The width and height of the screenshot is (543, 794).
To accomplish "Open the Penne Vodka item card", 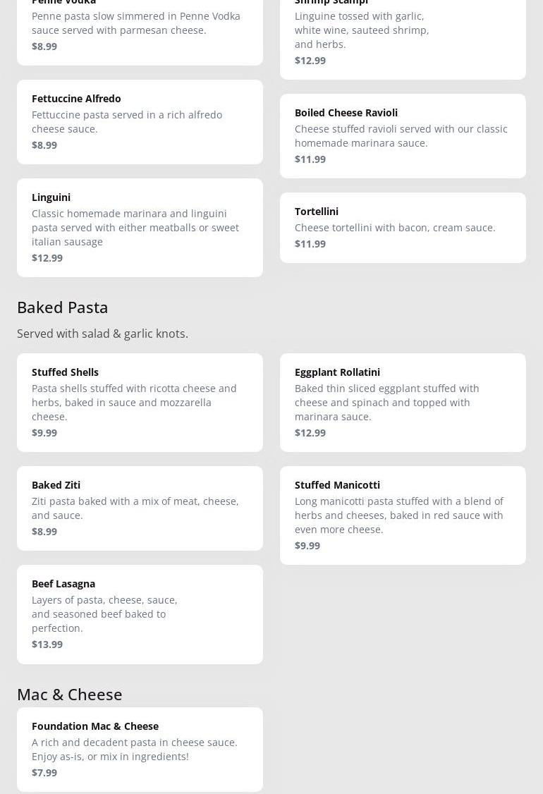I will [x=140, y=28].
